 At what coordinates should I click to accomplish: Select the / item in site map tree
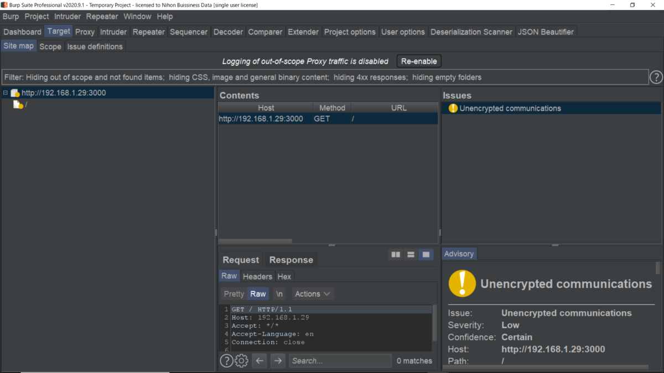pos(26,104)
